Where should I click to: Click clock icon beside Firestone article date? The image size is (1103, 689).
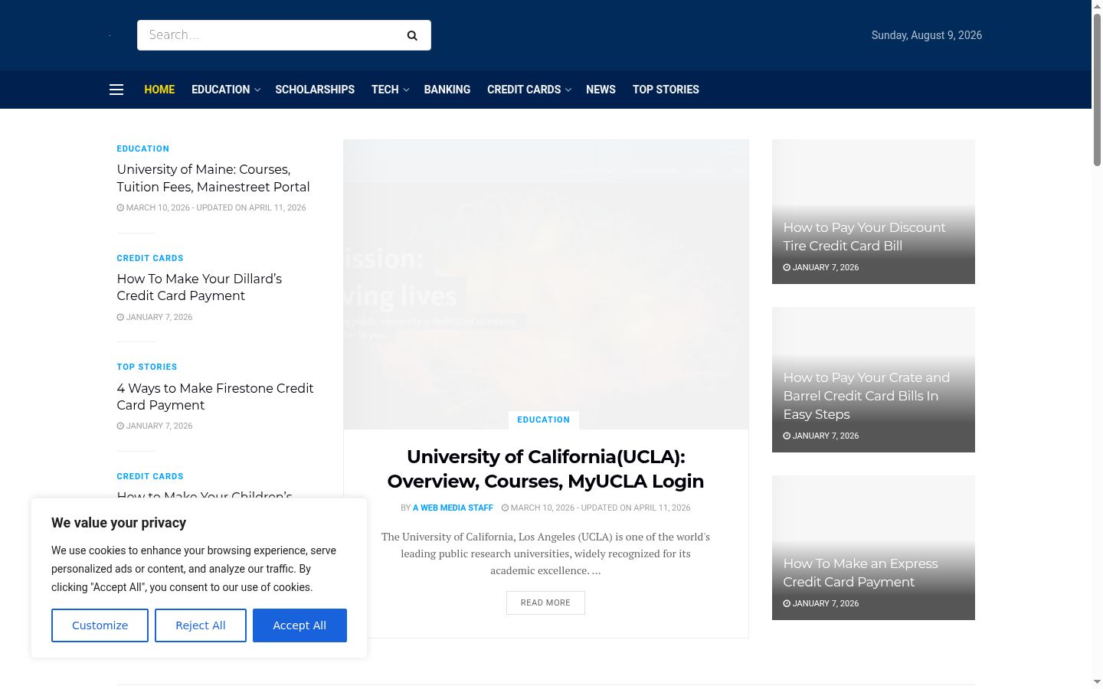pos(120,426)
